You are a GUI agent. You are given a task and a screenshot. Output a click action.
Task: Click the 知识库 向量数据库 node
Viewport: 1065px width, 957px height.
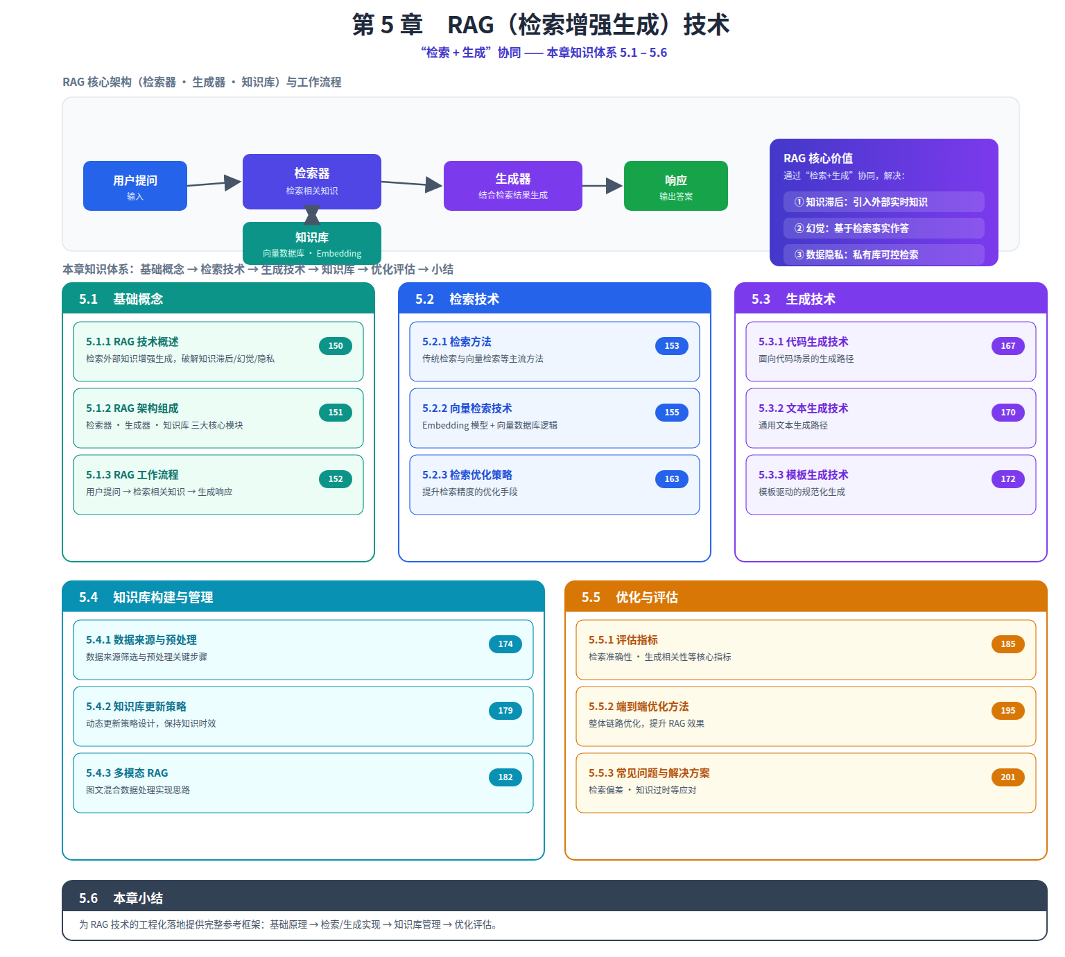tap(312, 243)
